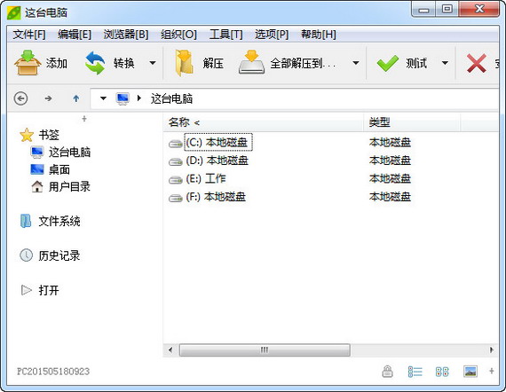Click the scrollbar left arrow

pyautogui.click(x=170, y=349)
